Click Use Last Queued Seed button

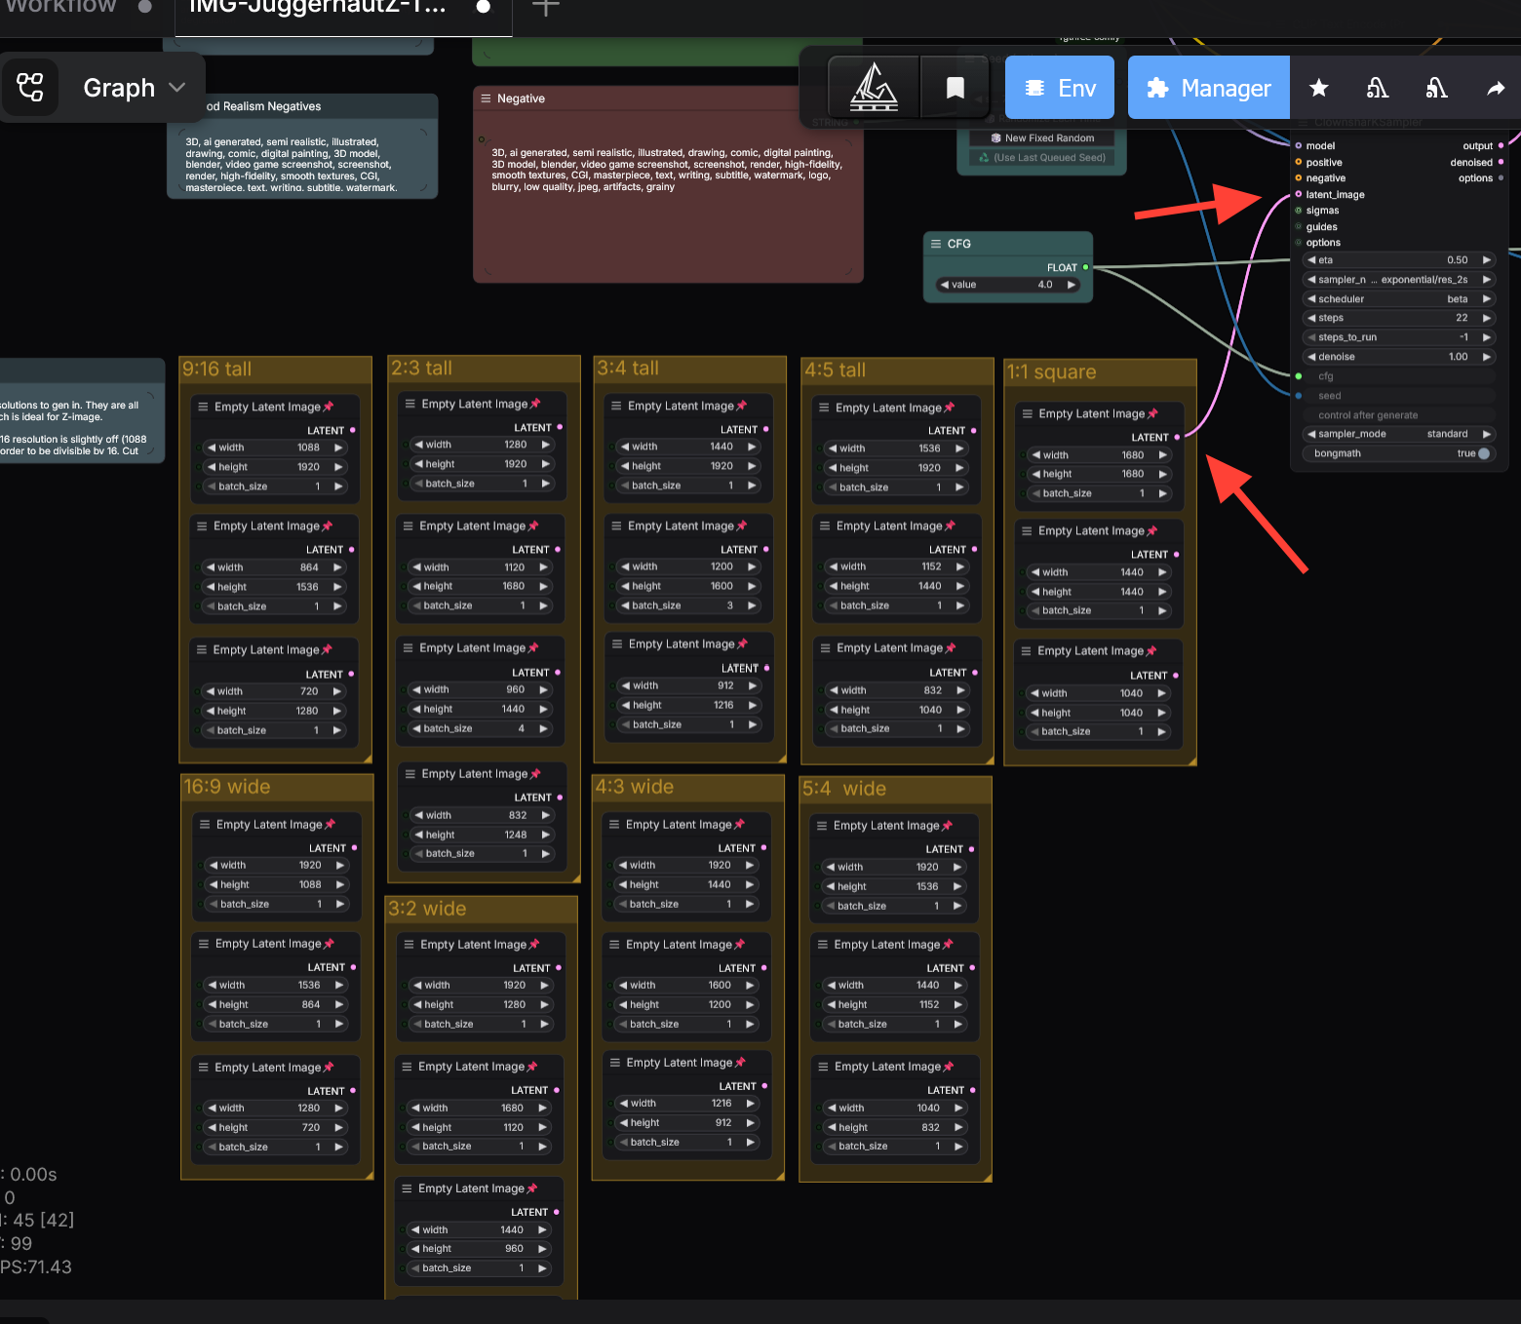pyautogui.click(x=1042, y=157)
